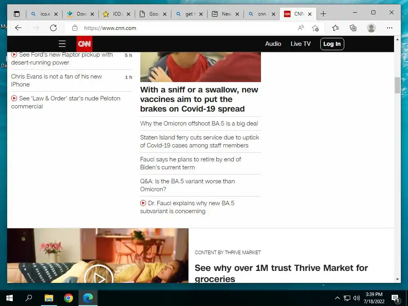408x306 pixels.
Task: Close the 'ico.e' tab
Action: point(56,14)
